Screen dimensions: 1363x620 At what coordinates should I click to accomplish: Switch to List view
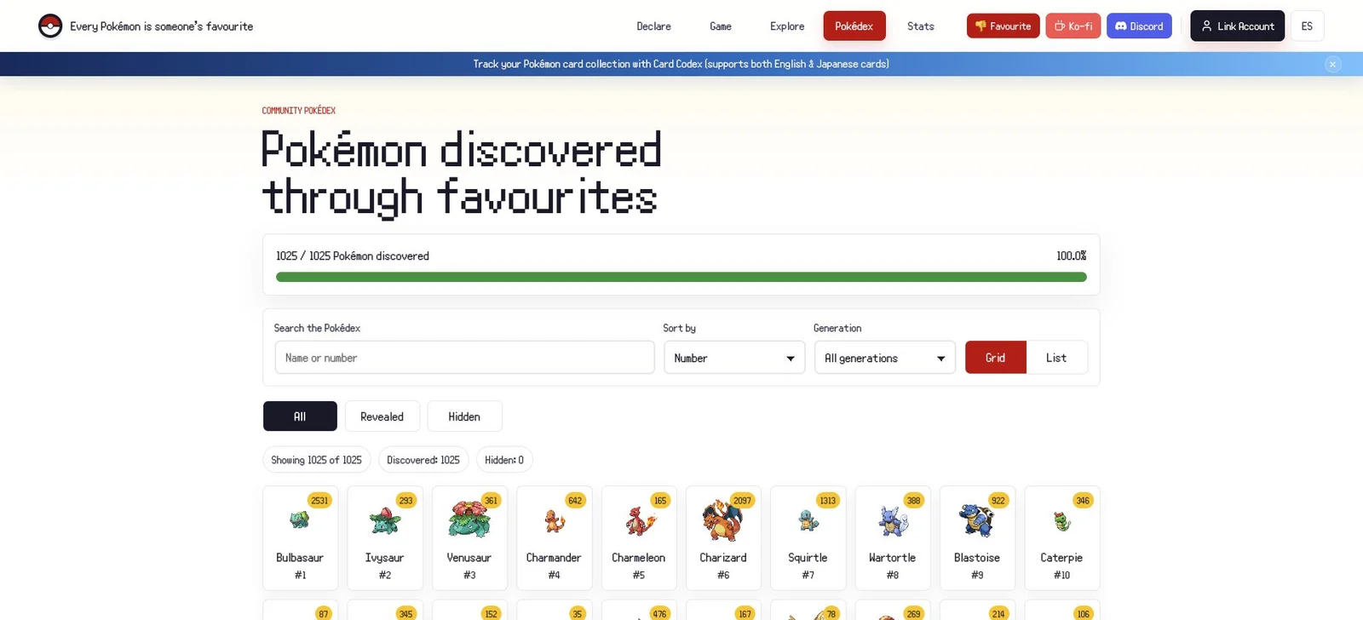[1056, 358]
